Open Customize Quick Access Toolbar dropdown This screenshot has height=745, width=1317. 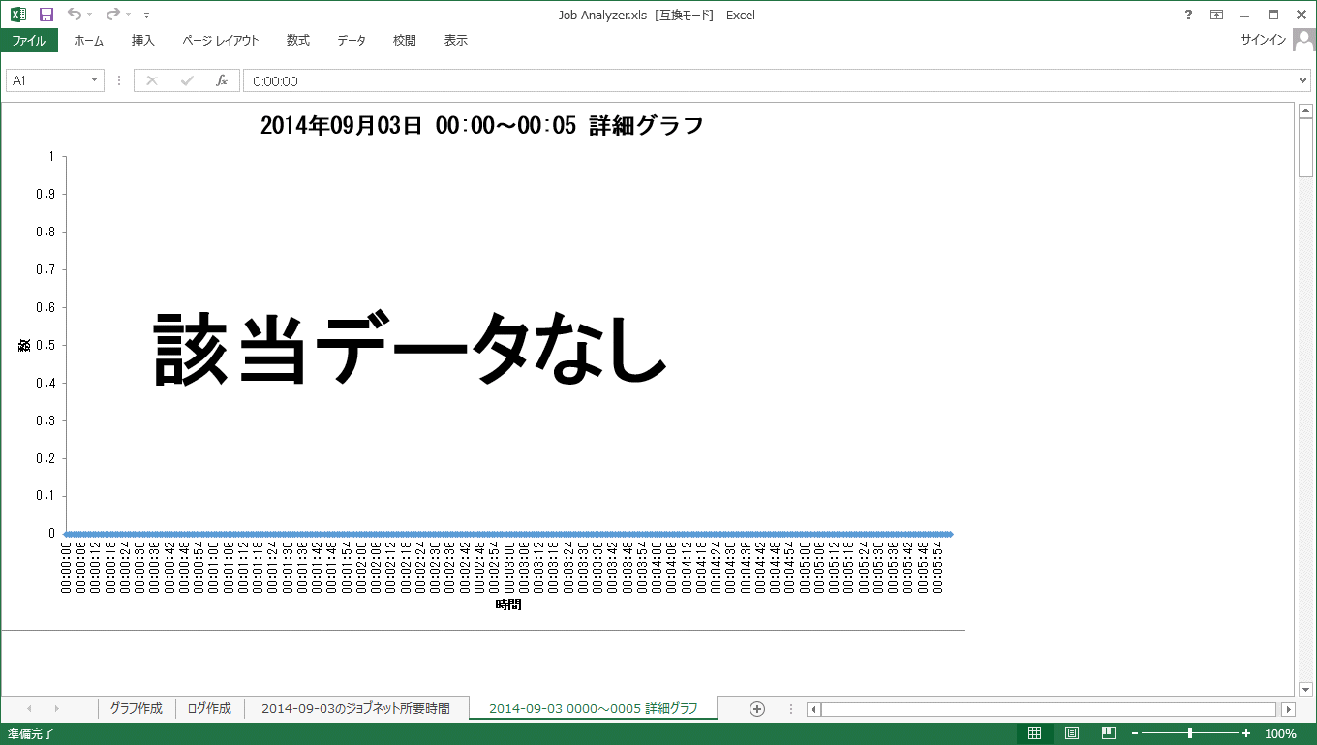[146, 16]
